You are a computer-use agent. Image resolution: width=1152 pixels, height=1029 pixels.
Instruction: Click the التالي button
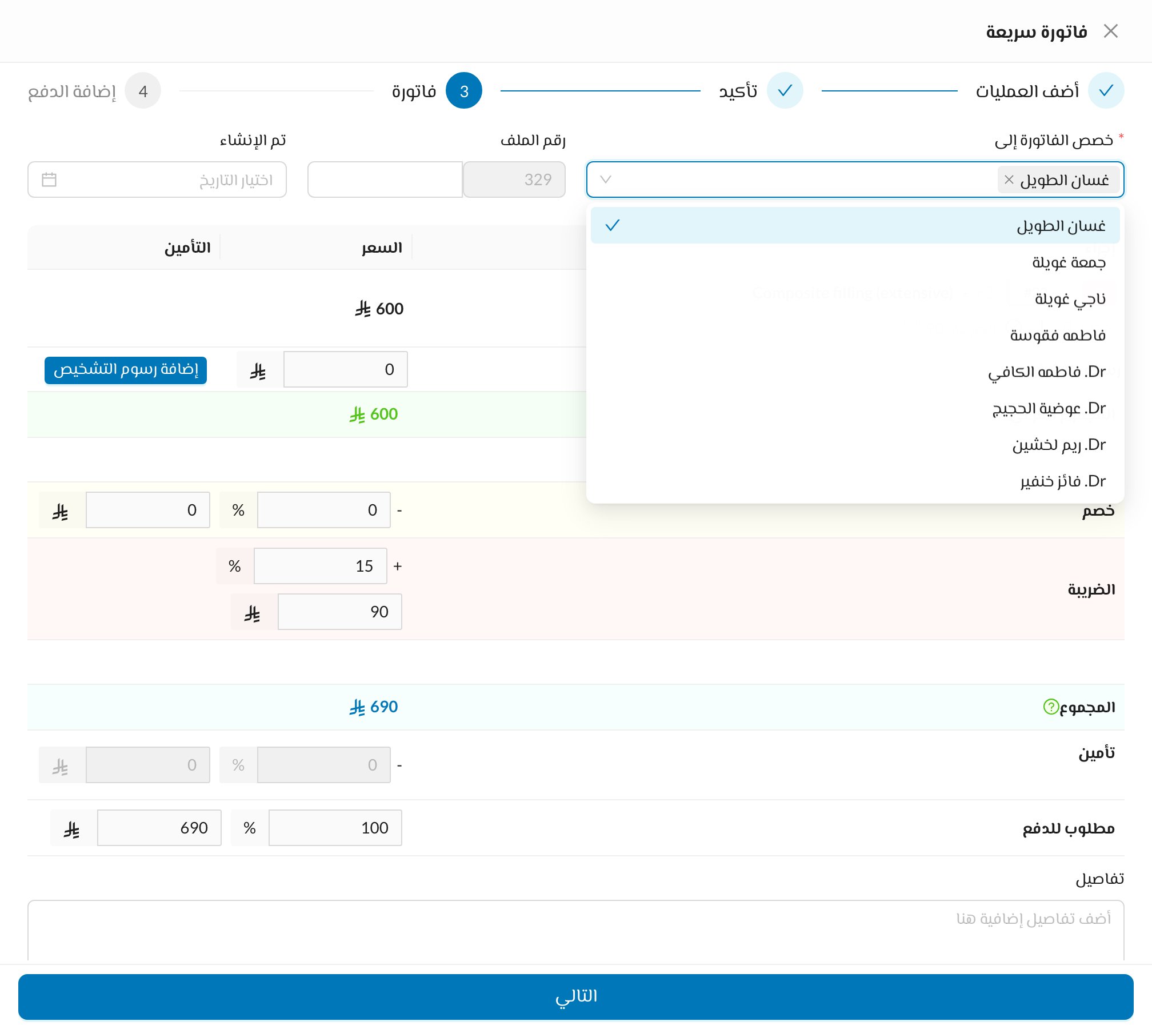pos(576,996)
